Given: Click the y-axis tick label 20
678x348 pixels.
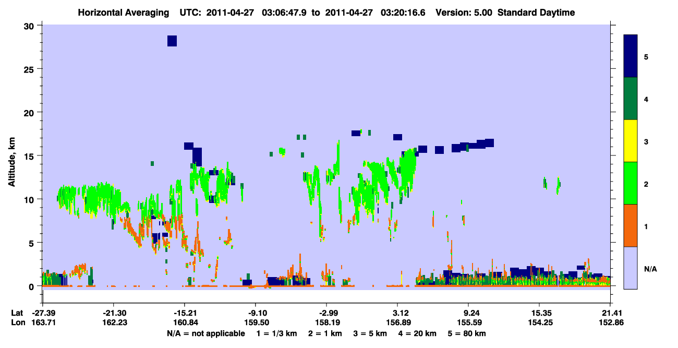Looking at the screenshot, I should (30, 113).
